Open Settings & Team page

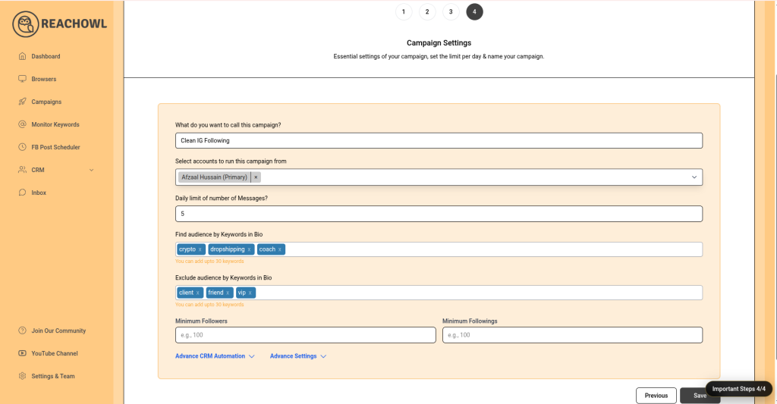(52, 376)
